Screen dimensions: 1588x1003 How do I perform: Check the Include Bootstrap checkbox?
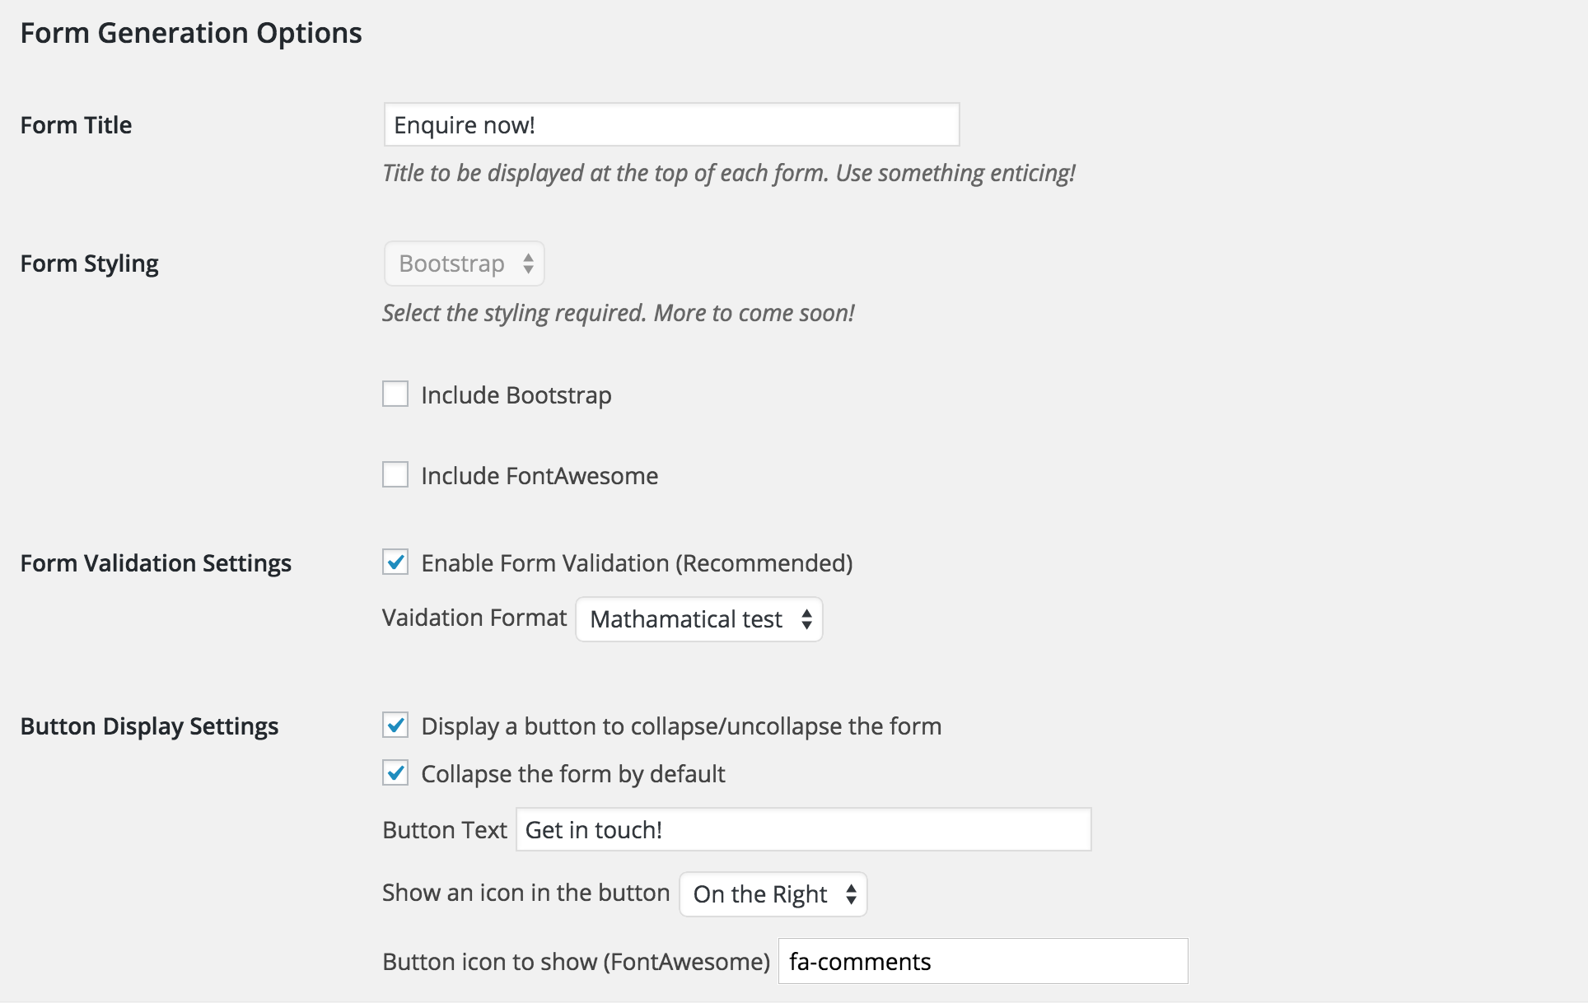395,394
